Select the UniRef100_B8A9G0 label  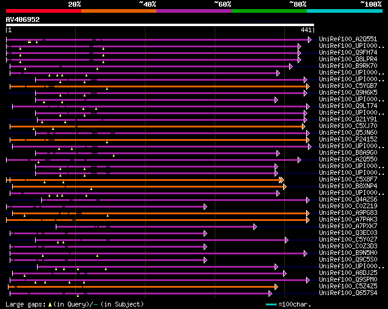click(348, 153)
